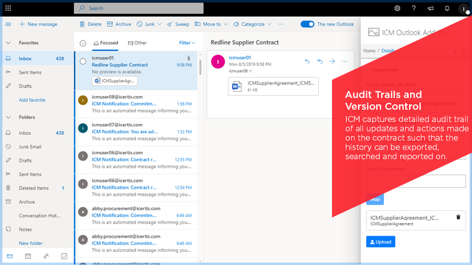Screen dimensions: 472x265
Task: Delete mapped ICMSupplierAgreement file trash icon
Action: [458, 217]
